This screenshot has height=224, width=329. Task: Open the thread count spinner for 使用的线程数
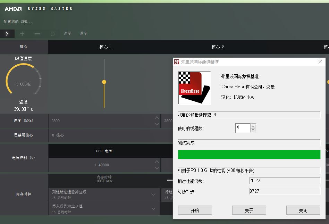tap(253, 128)
